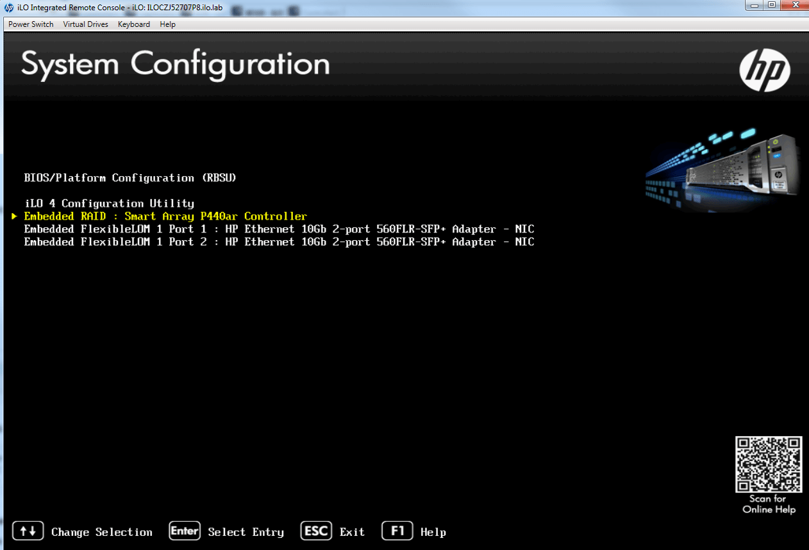Open the Help menu
The height and width of the screenshot is (550, 809).
tap(167, 24)
